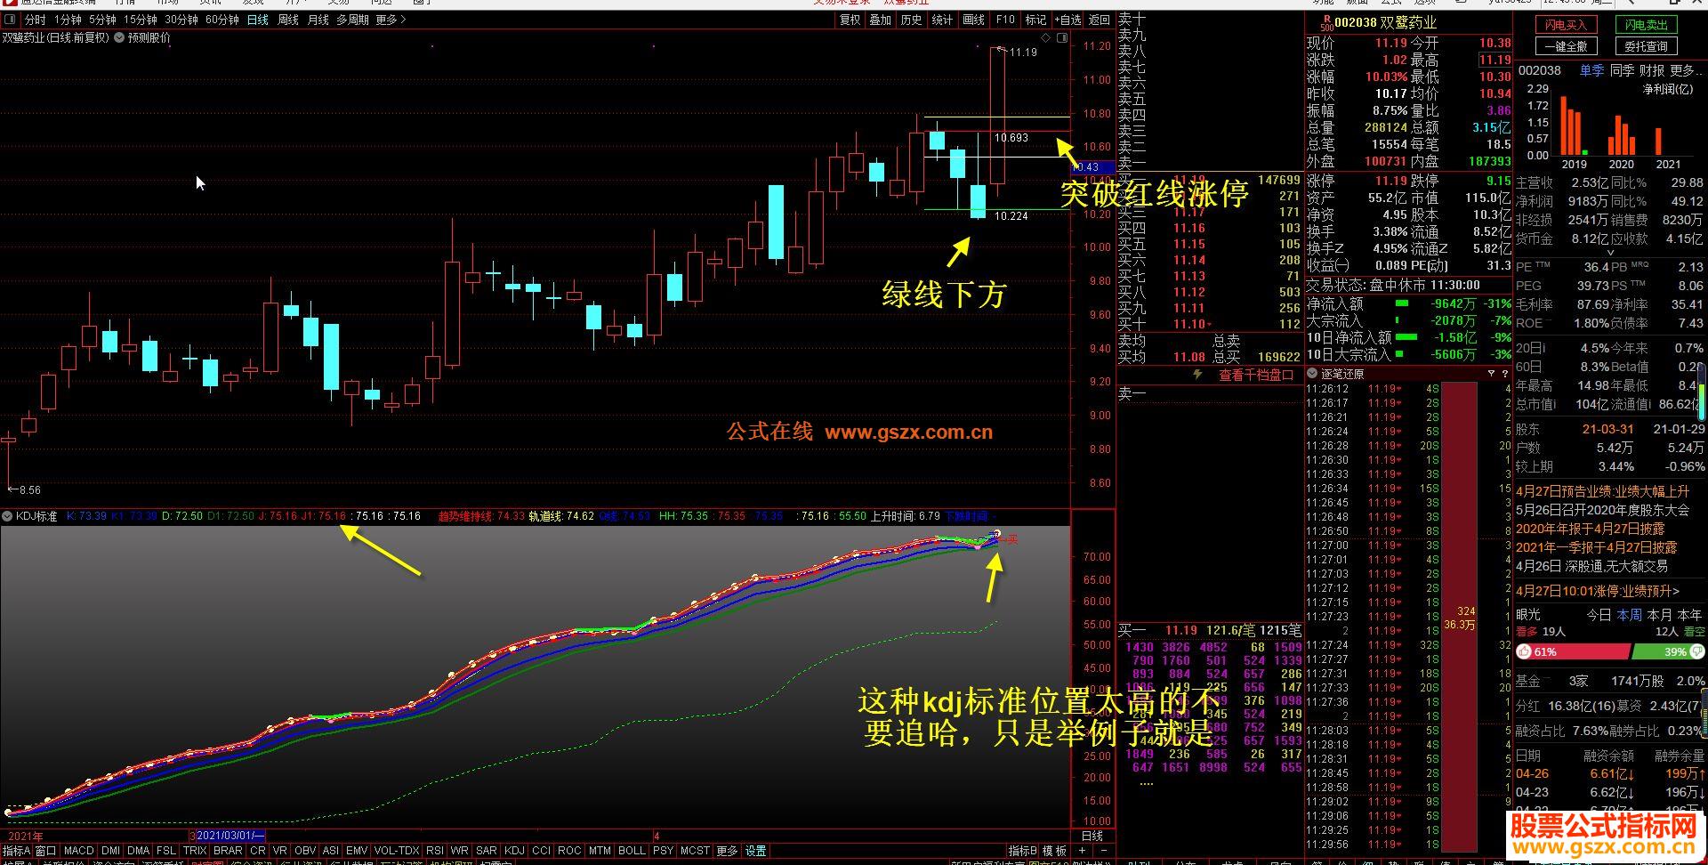Screen dimensions: 1708x865
Task: Open news 4月27日预告业绩:业绩大幅上升
Action: [x=1602, y=491]
